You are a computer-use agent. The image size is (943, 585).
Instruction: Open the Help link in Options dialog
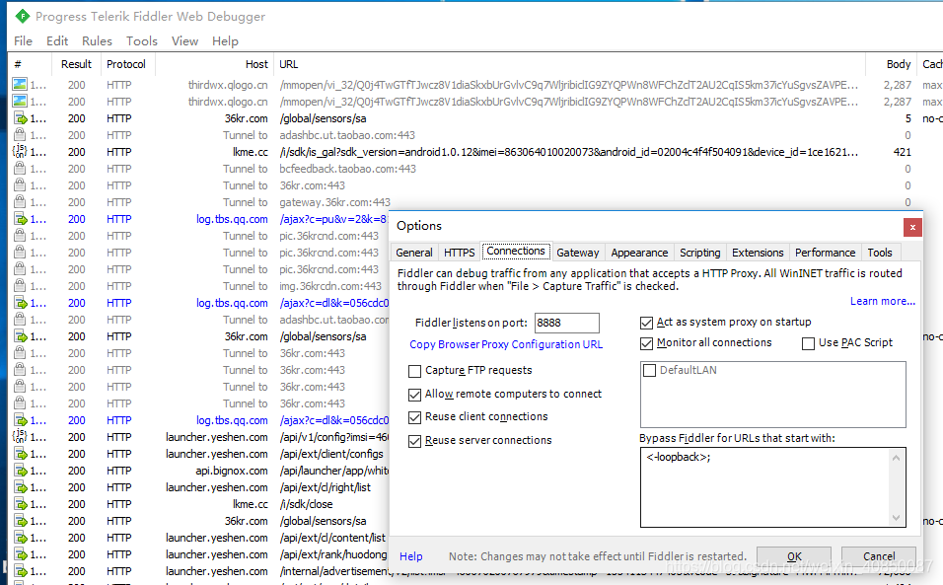click(x=410, y=556)
